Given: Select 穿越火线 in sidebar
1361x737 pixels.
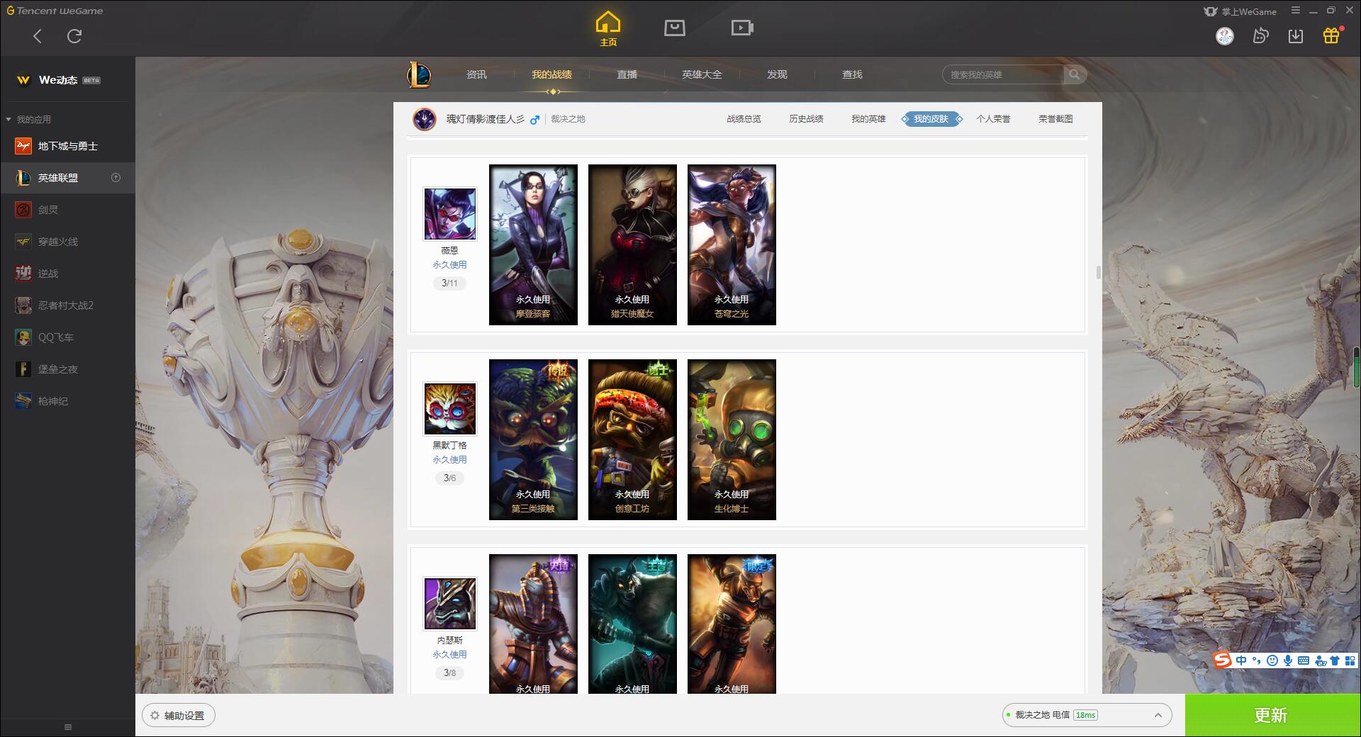Looking at the screenshot, I should click(67, 242).
